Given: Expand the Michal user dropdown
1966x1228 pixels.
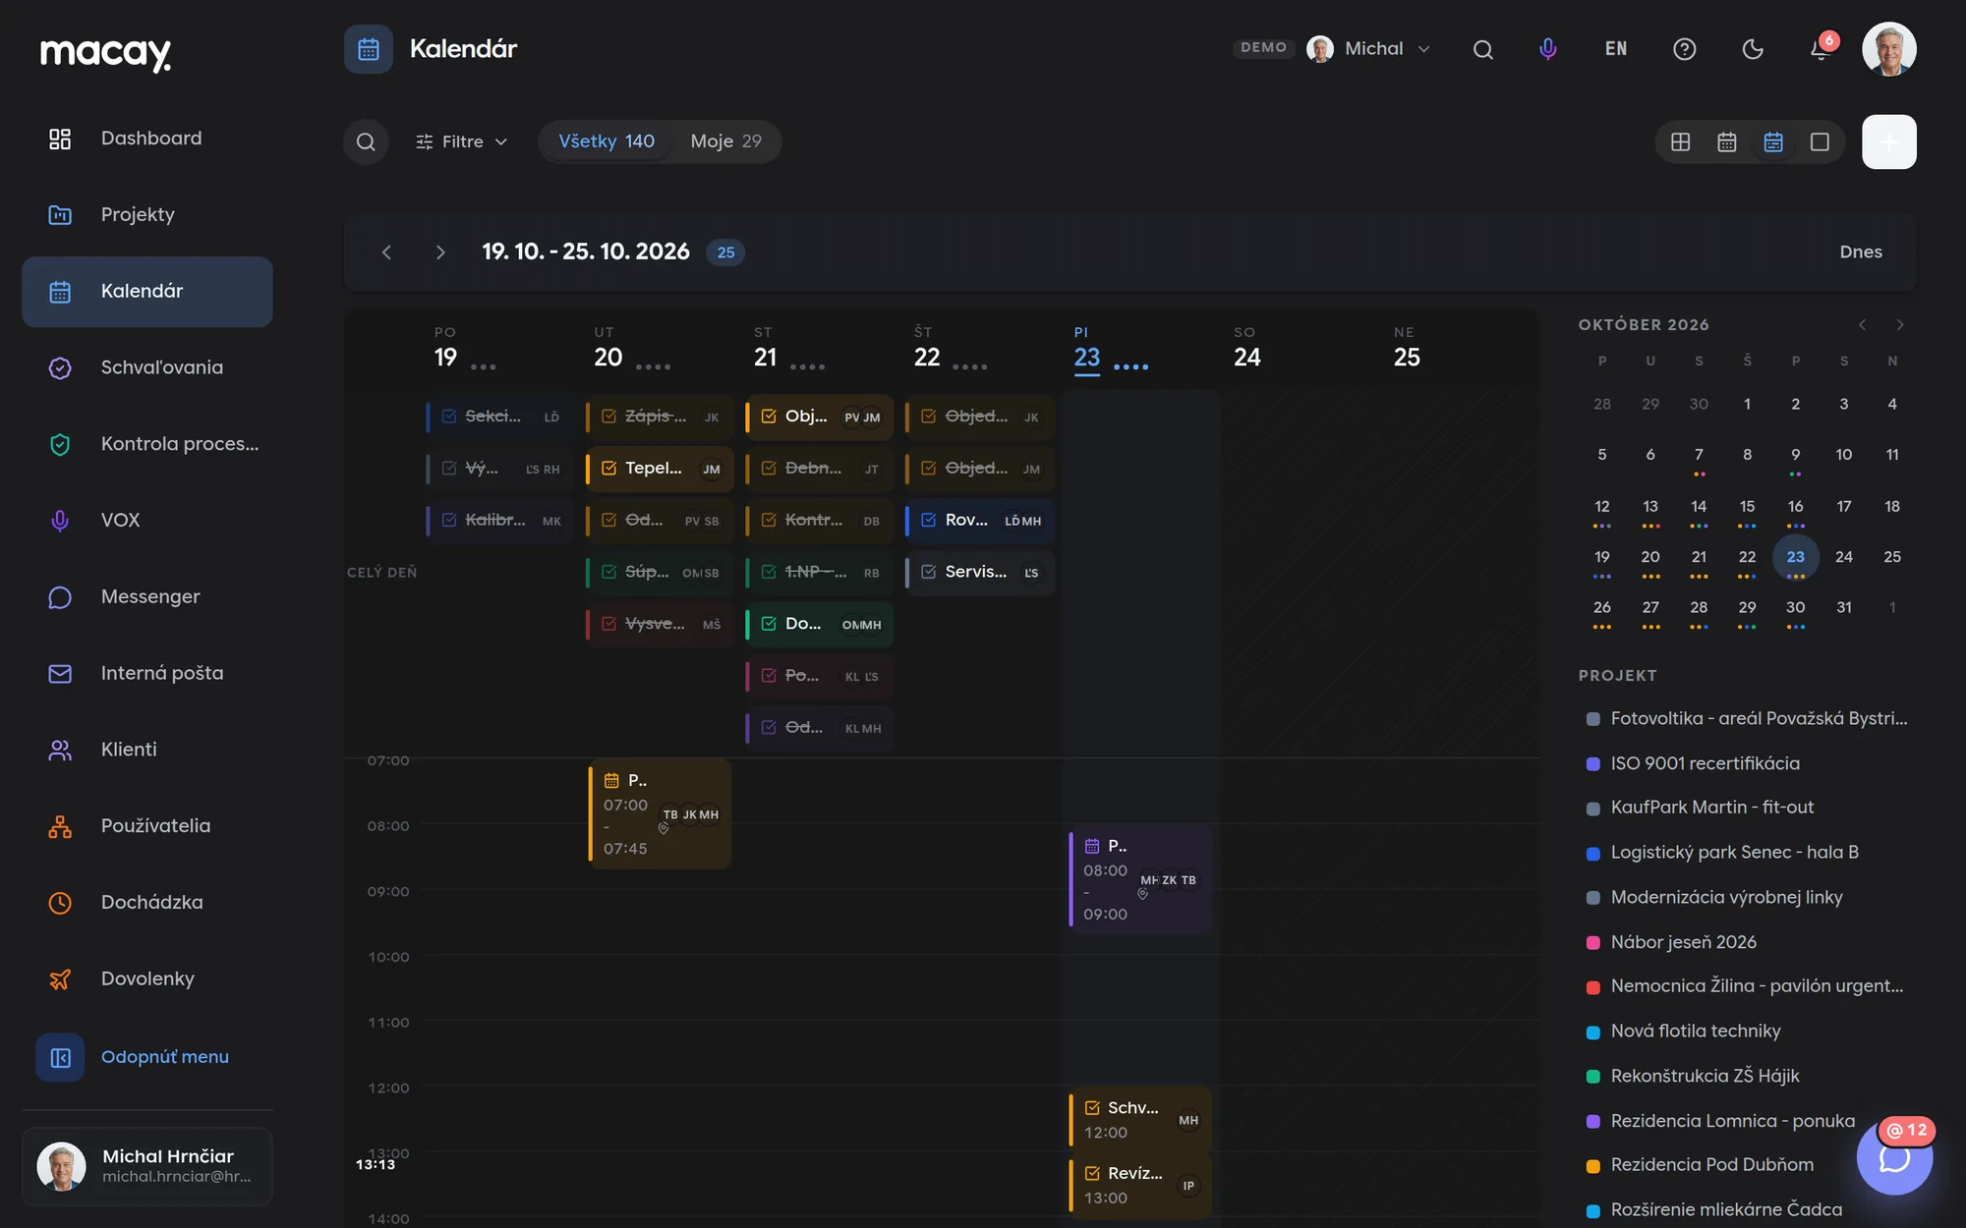Looking at the screenshot, I should pos(1369,49).
